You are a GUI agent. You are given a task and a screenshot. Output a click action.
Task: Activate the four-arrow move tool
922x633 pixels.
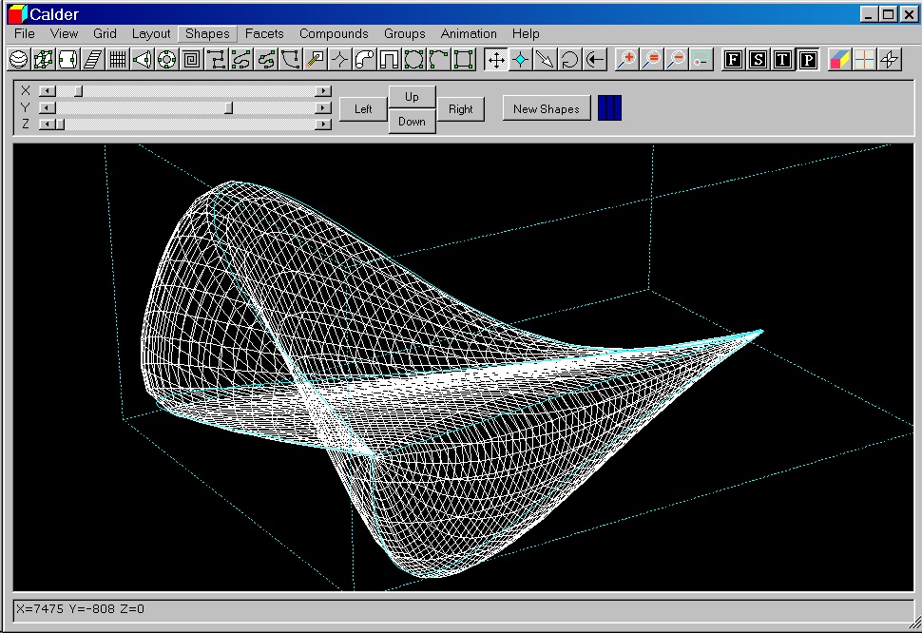tap(495, 60)
